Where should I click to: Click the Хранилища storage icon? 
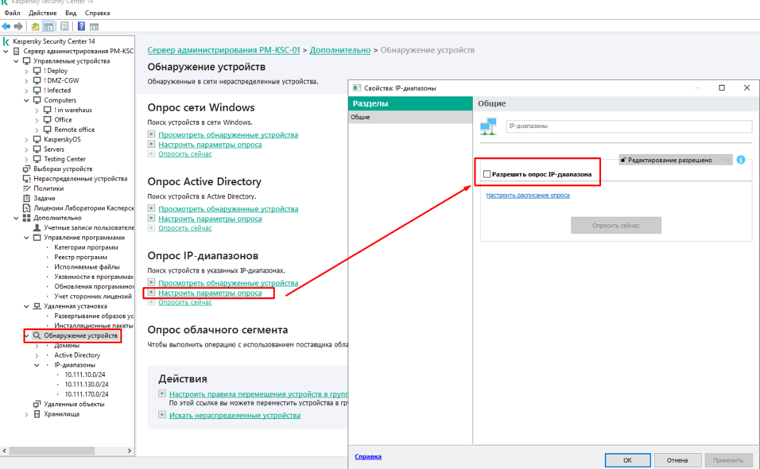coord(37,414)
